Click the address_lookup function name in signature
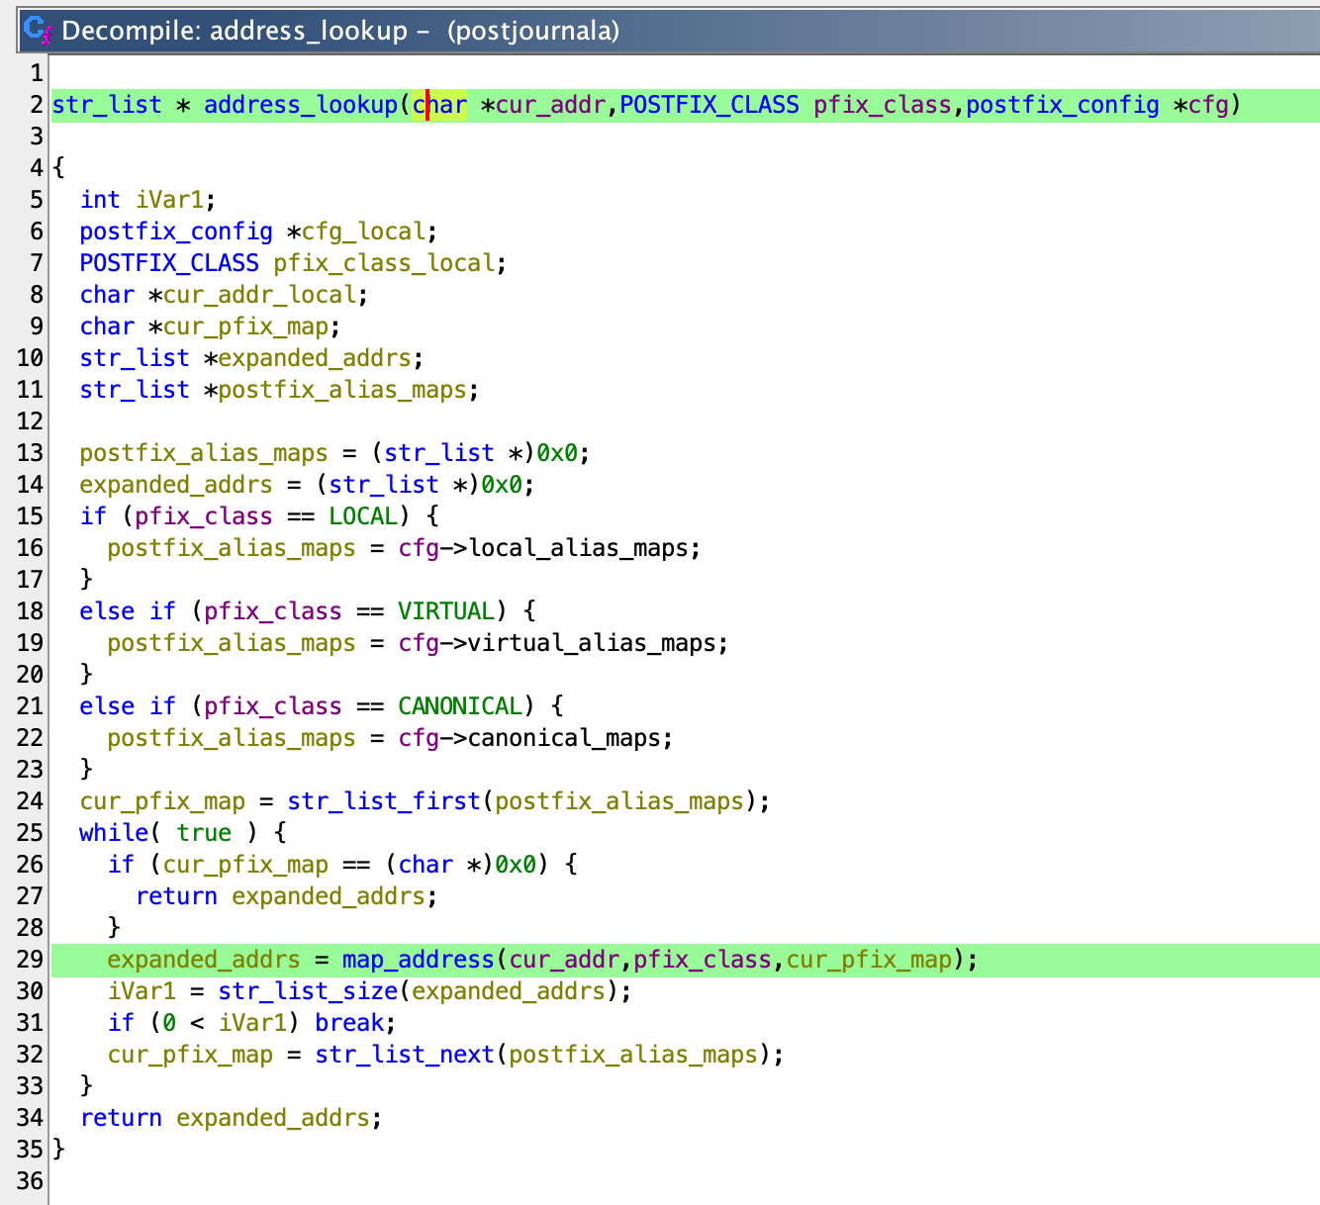 [x=300, y=105]
